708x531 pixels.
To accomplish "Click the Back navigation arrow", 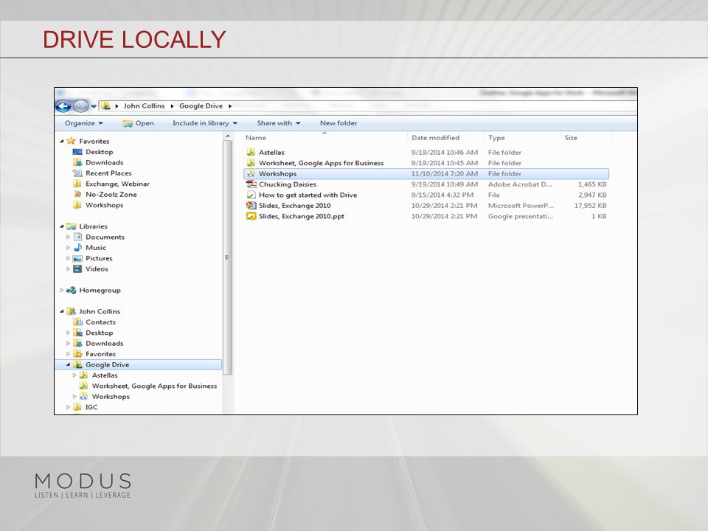I will 63,106.
